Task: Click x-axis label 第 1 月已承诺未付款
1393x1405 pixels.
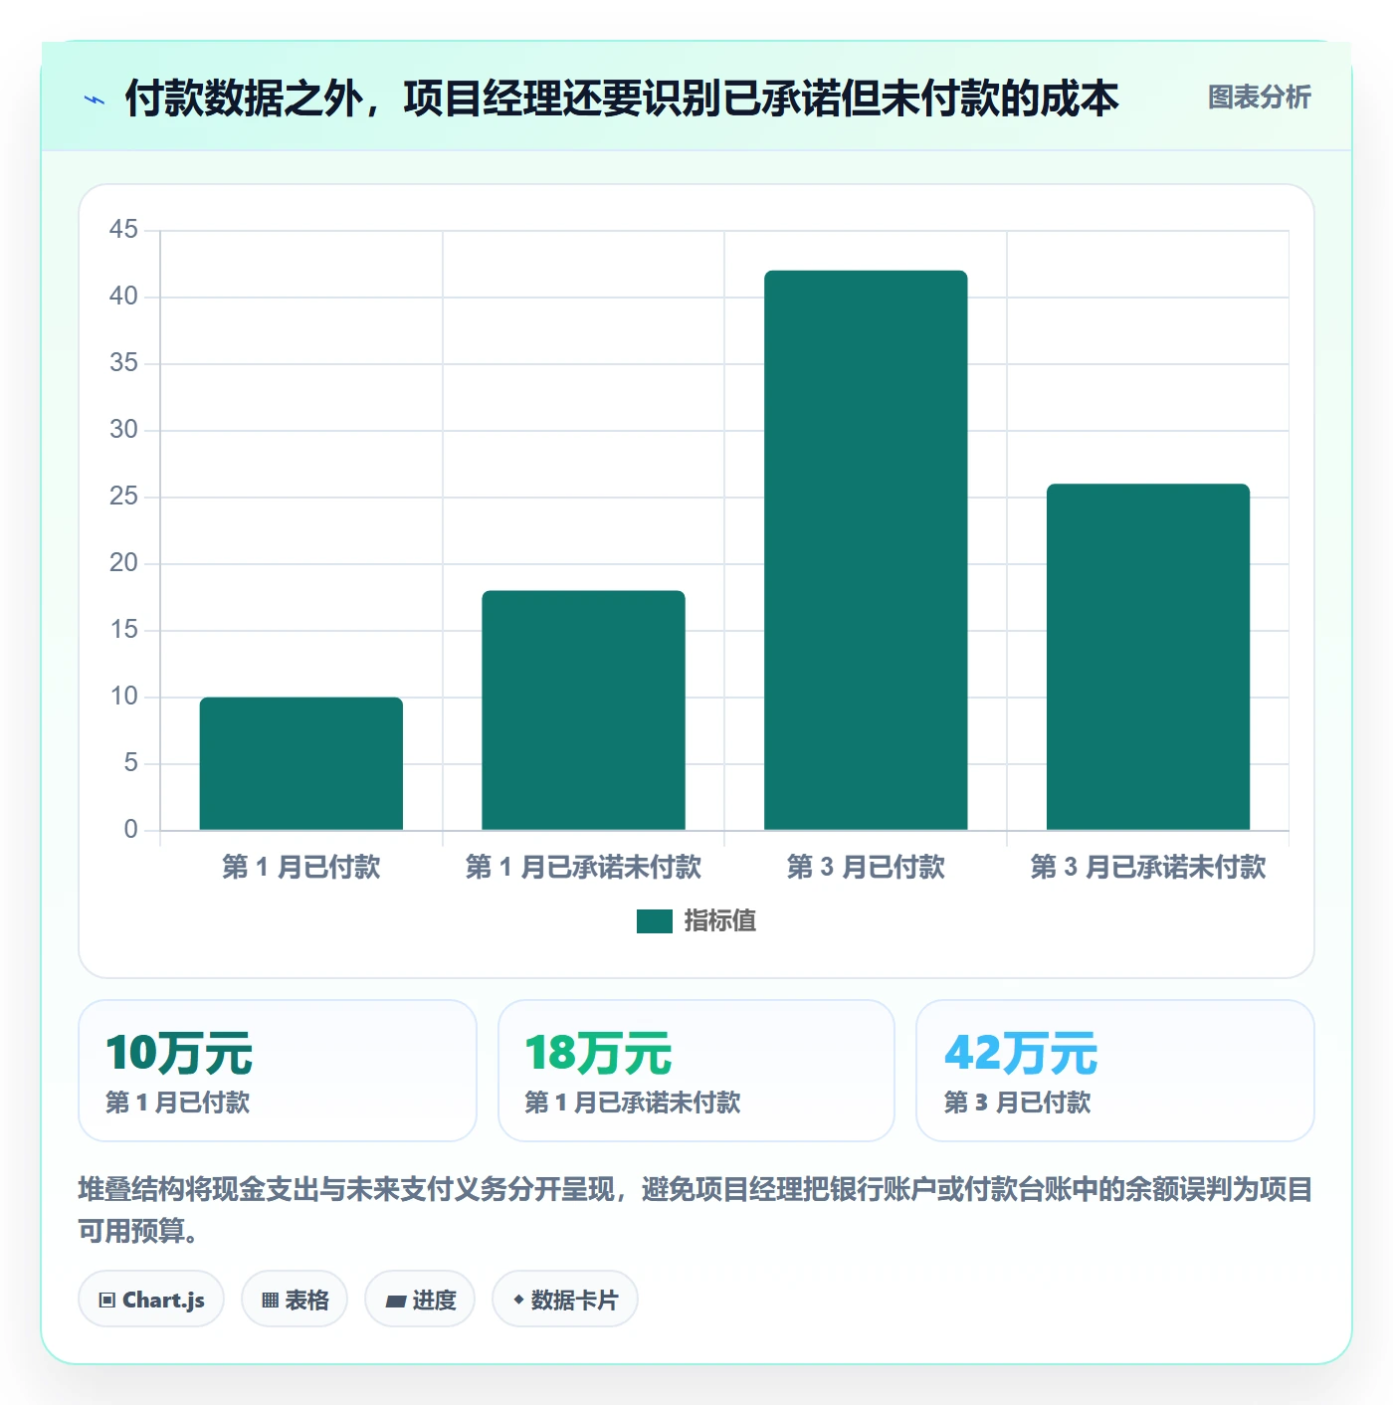Action: [x=583, y=867]
